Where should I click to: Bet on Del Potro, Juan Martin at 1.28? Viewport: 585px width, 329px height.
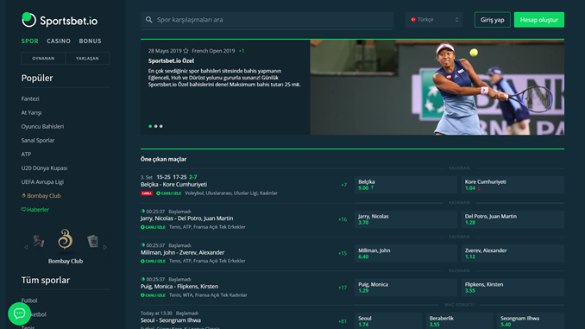click(x=513, y=219)
